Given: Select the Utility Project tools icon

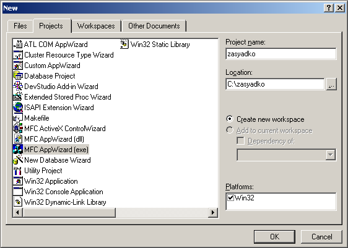Looking at the screenshot, I should click(x=18, y=171).
